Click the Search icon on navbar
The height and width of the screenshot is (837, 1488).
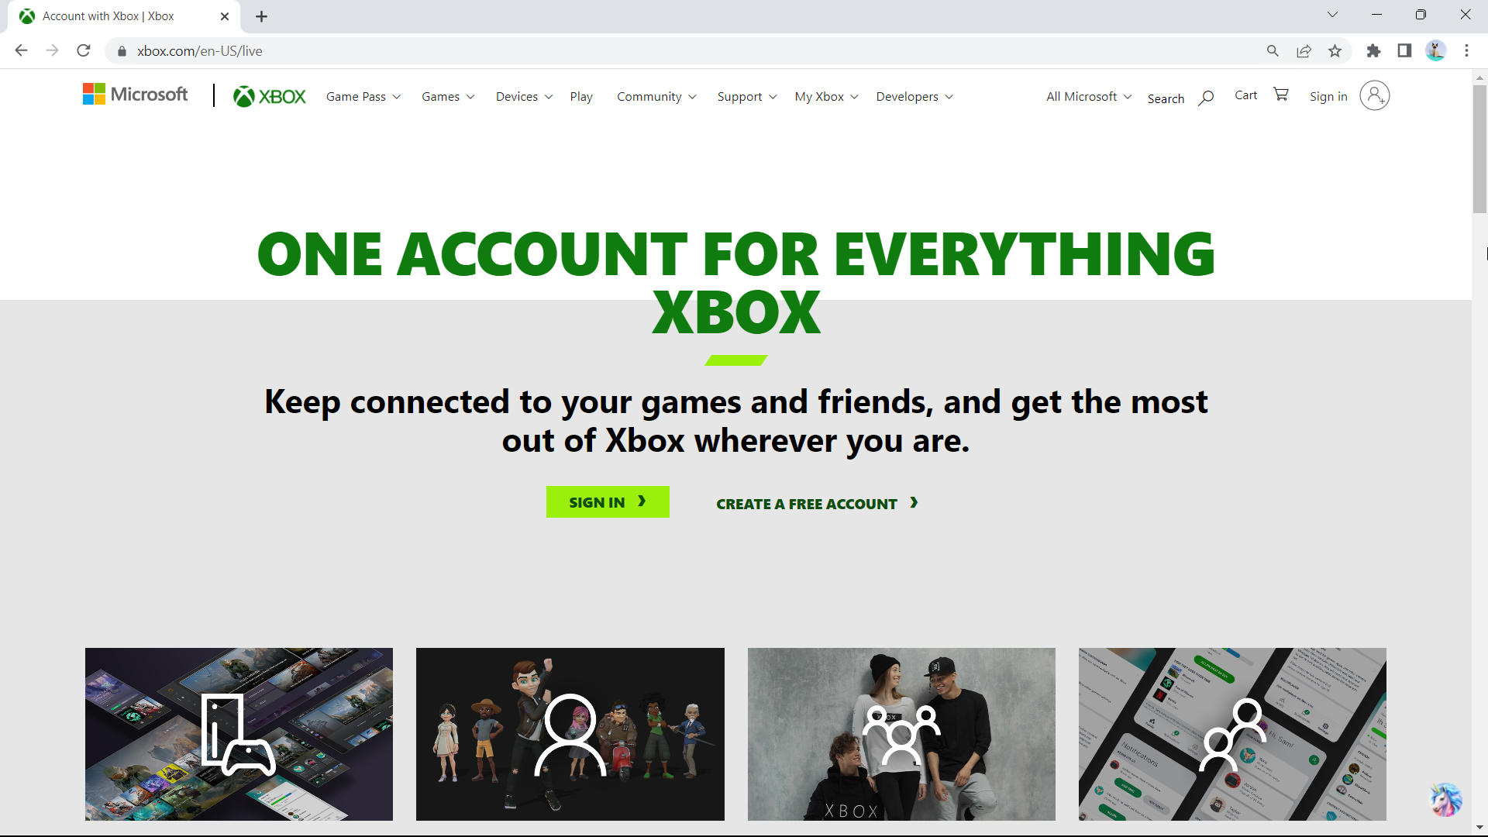tap(1206, 96)
